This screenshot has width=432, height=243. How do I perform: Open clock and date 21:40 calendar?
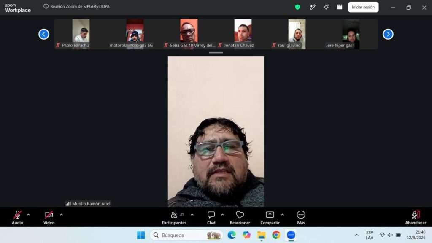tap(416, 235)
